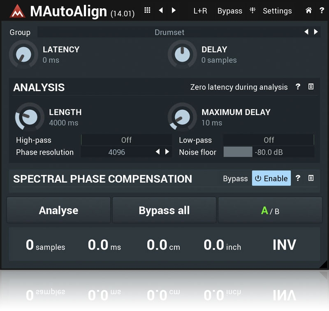Screen dimensions: 329x311
Task: Toggle the INV phase invert button
Action: [x=284, y=245]
